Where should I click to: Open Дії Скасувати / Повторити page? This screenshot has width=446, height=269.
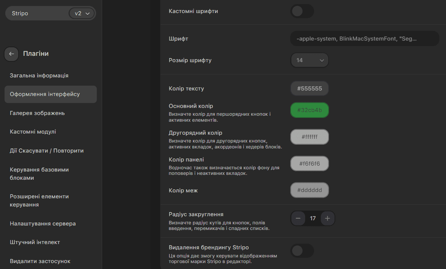tap(47, 151)
